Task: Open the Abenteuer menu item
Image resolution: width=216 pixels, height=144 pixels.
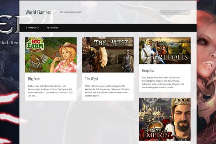Action: click(53, 28)
